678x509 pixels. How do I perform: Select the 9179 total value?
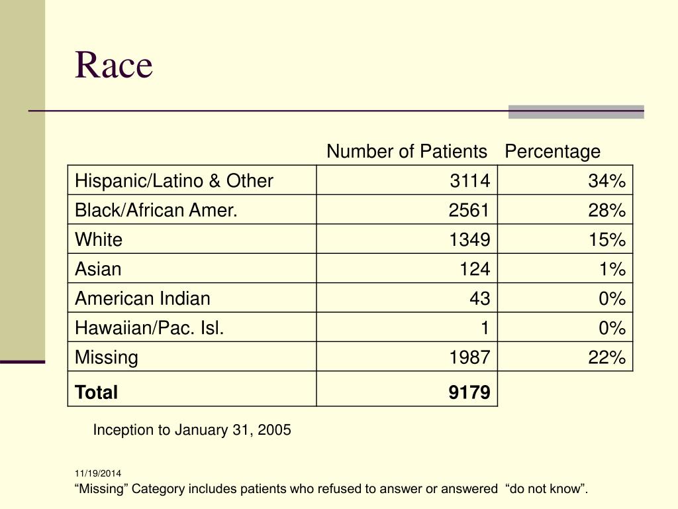click(x=469, y=392)
